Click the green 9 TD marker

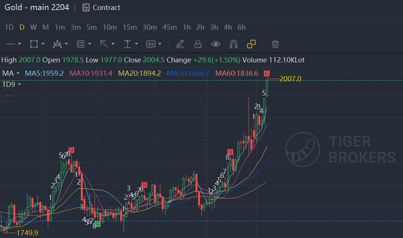(97, 224)
